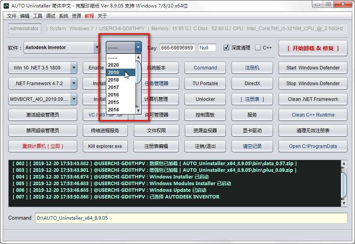Open the 调试 menu

pos(51,16)
